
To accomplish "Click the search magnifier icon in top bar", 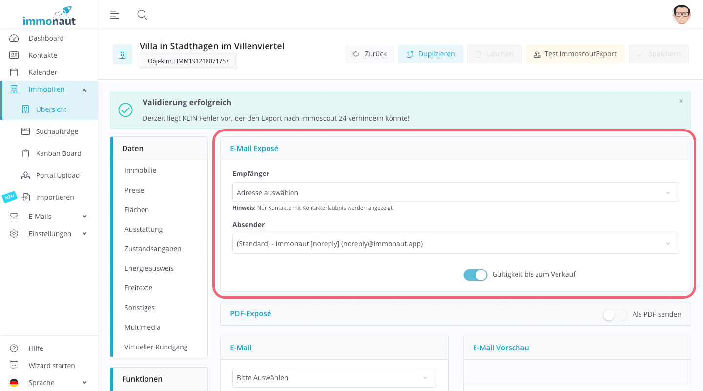I will pyautogui.click(x=142, y=15).
